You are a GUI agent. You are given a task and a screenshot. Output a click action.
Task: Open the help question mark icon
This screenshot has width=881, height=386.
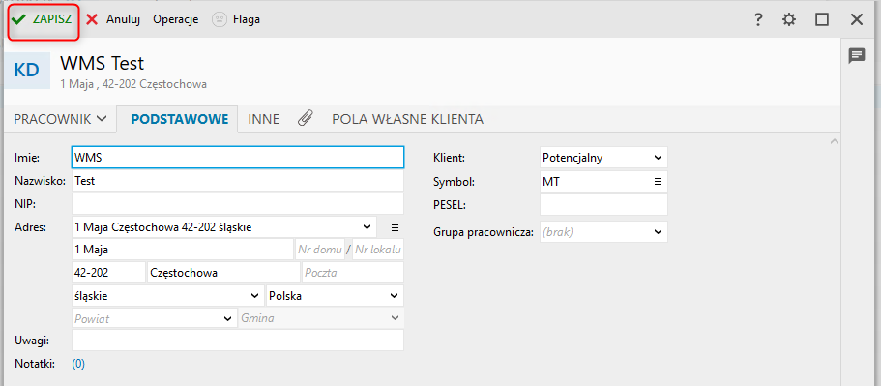[x=757, y=19]
